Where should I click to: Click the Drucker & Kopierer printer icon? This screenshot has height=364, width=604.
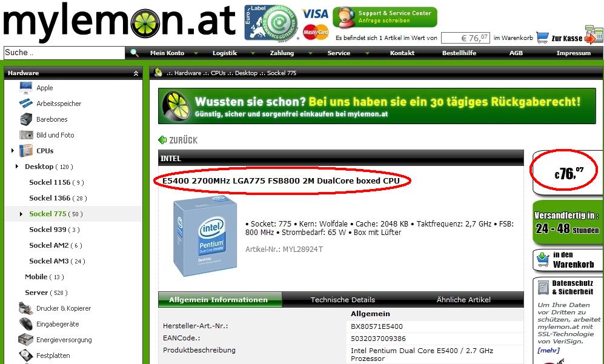click(x=26, y=308)
